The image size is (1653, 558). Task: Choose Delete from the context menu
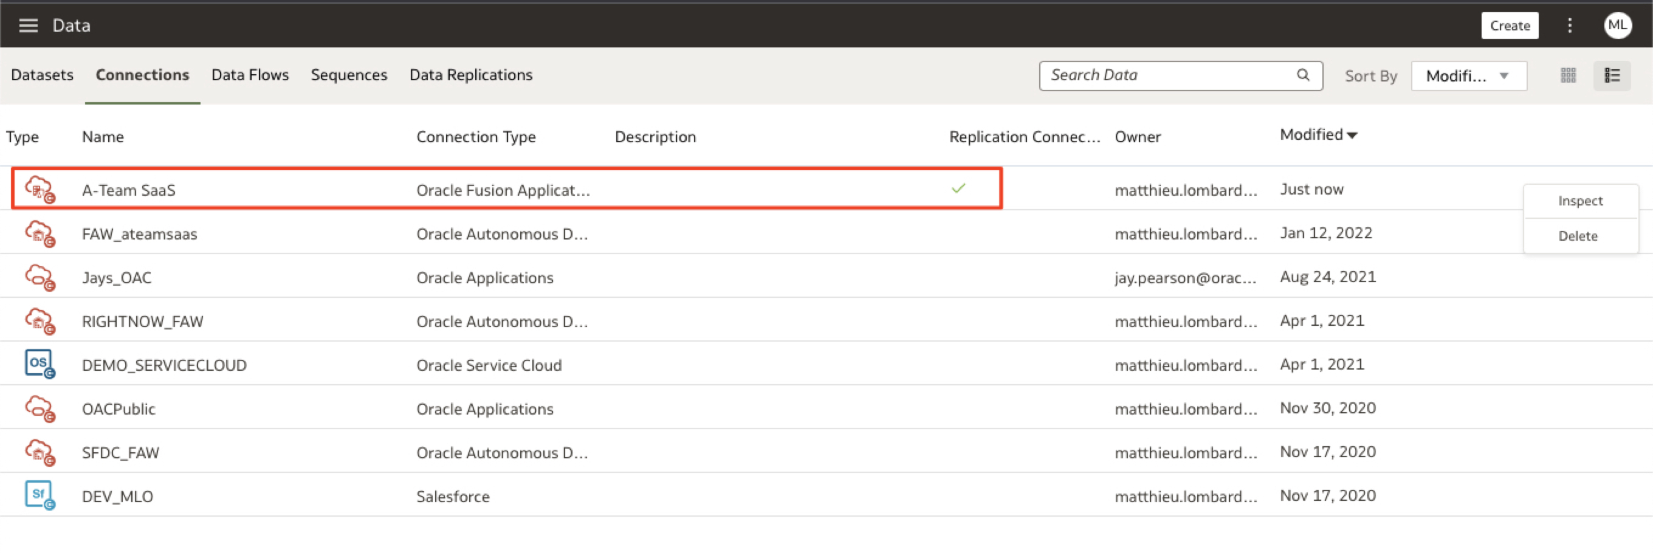click(1578, 236)
